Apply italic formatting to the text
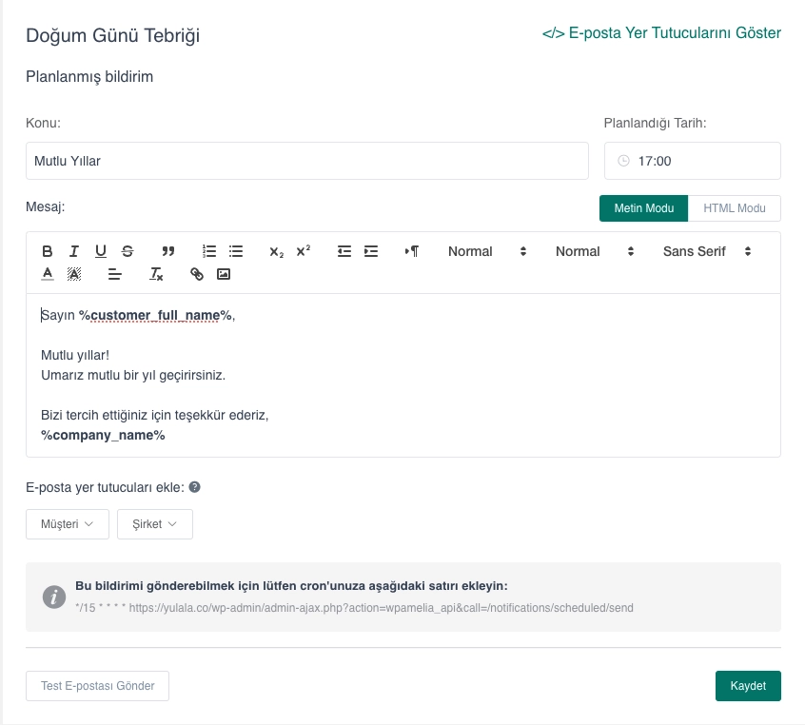The height and width of the screenshot is (725, 805). (74, 251)
